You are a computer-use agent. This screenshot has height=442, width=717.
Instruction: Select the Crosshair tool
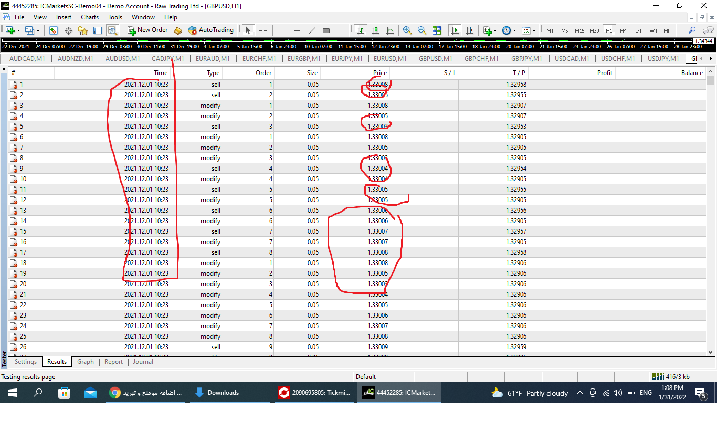coord(263,30)
